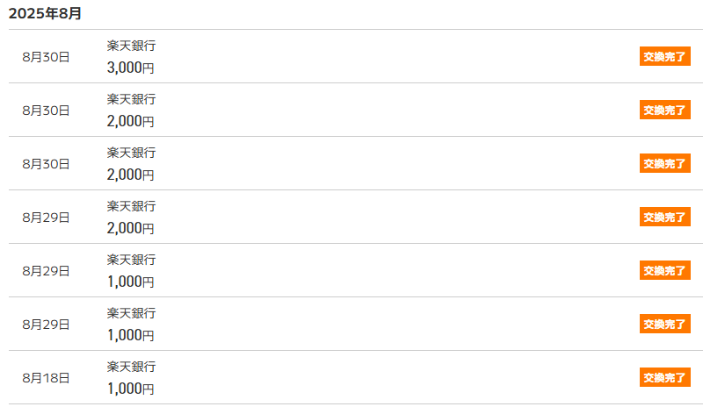
Task: Click 交換完了 badge in the sixth row
Action: click(x=664, y=325)
